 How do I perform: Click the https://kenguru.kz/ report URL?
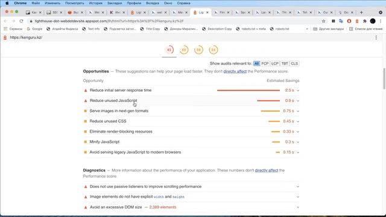(x=26, y=37)
